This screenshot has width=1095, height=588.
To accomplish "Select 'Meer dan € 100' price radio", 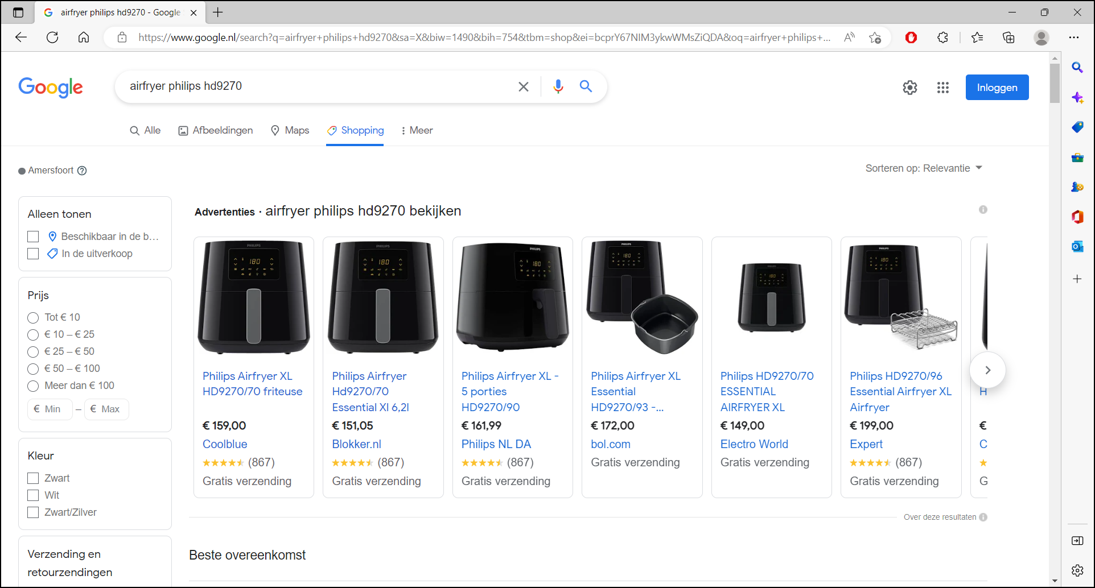I will (x=33, y=386).
